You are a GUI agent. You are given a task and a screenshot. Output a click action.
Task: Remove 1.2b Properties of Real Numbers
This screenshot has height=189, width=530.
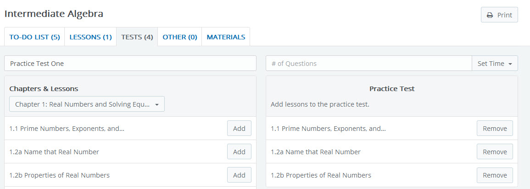pyautogui.click(x=495, y=175)
